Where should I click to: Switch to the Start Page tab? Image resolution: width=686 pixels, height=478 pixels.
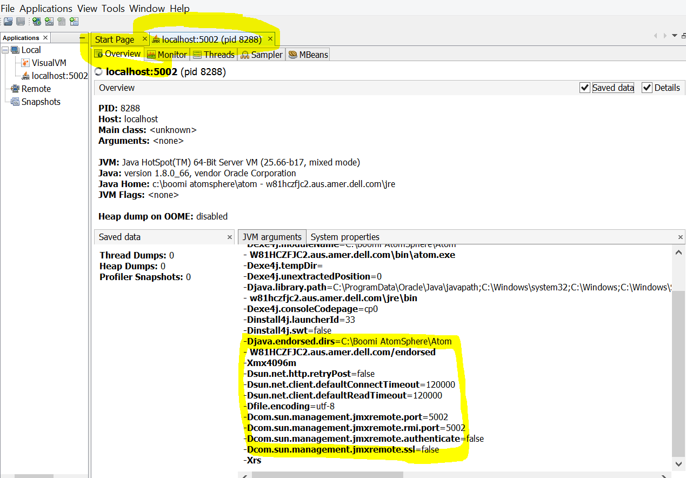pyautogui.click(x=114, y=39)
